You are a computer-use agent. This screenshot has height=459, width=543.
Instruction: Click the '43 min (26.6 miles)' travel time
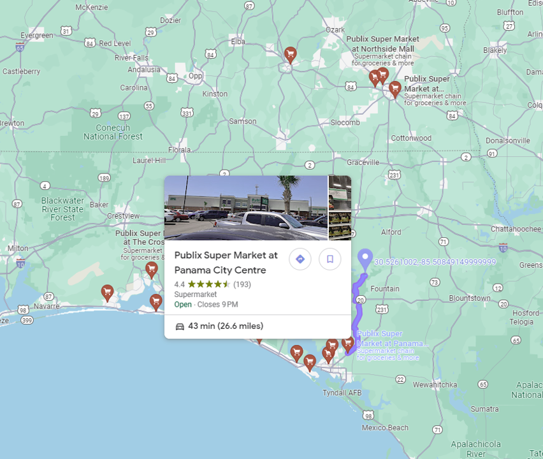click(x=226, y=326)
